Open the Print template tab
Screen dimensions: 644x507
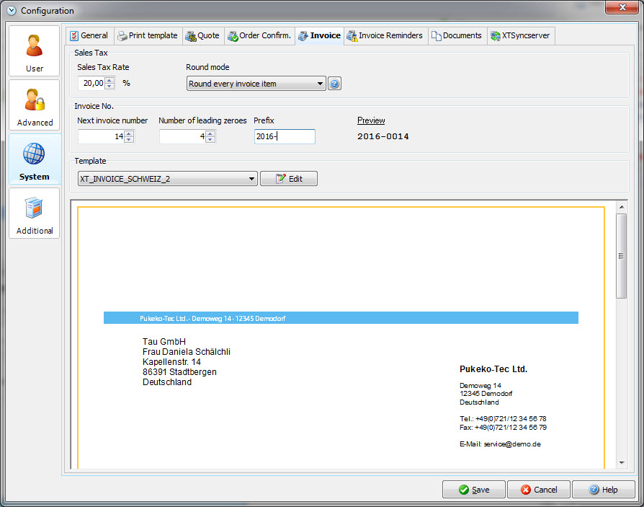pos(148,35)
